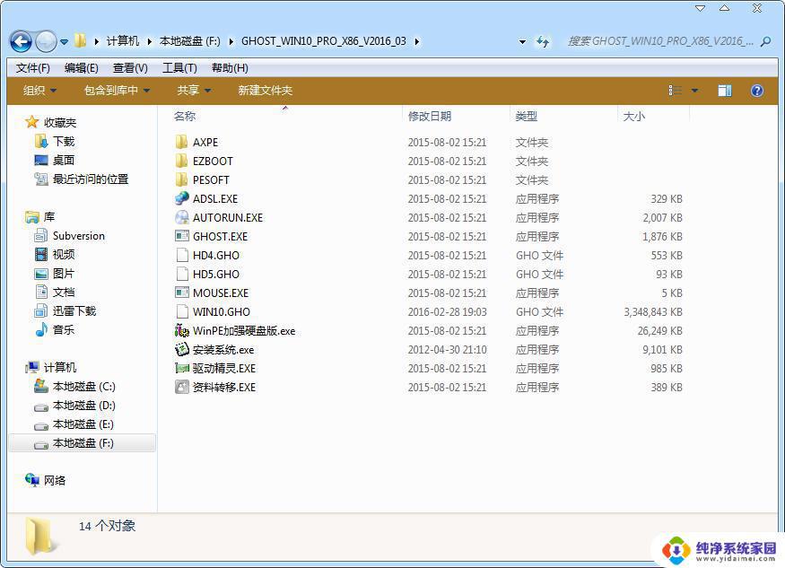
Task: Click the help question mark icon
Action: [756, 91]
